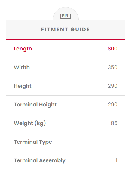Select the 290 value beside Terminal Height
This screenshot has width=129, height=180.
point(112,105)
